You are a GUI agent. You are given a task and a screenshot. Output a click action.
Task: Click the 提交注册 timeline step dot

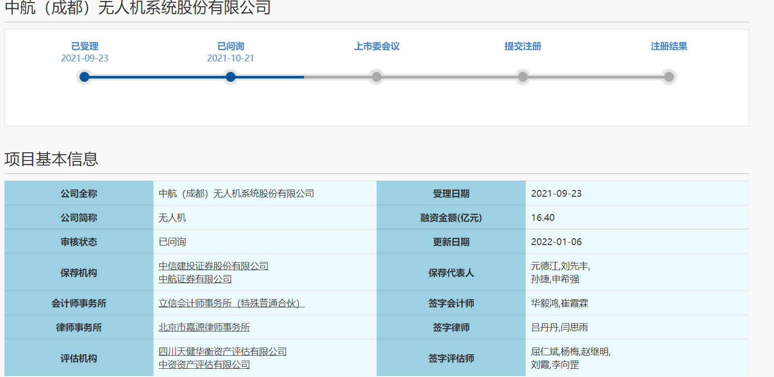click(523, 77)
